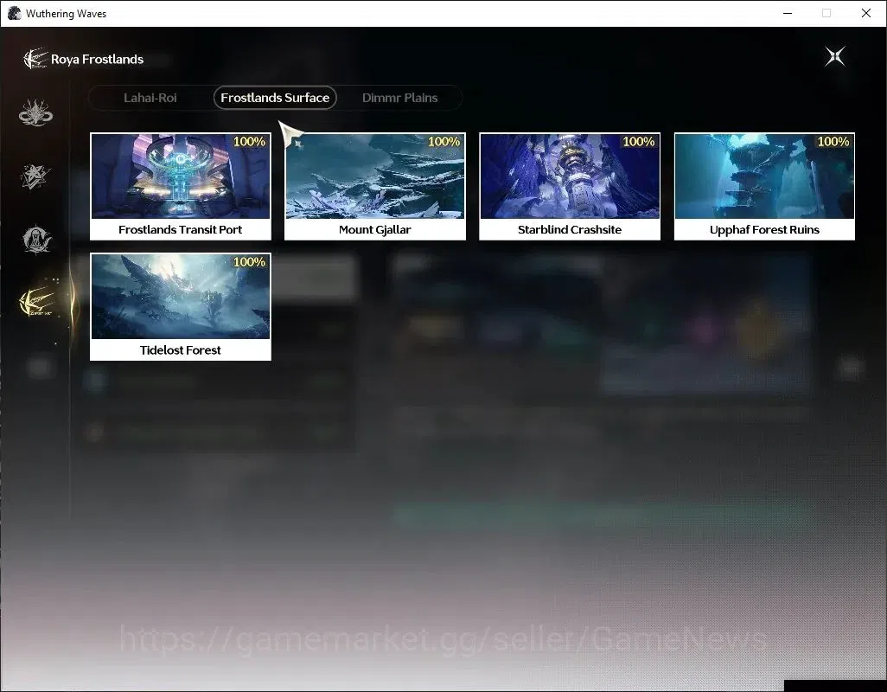Image resolution: width=887 pixels, height=692 pixels.
Task: Close the Wuthering Waves window
Action: [866, 13]
